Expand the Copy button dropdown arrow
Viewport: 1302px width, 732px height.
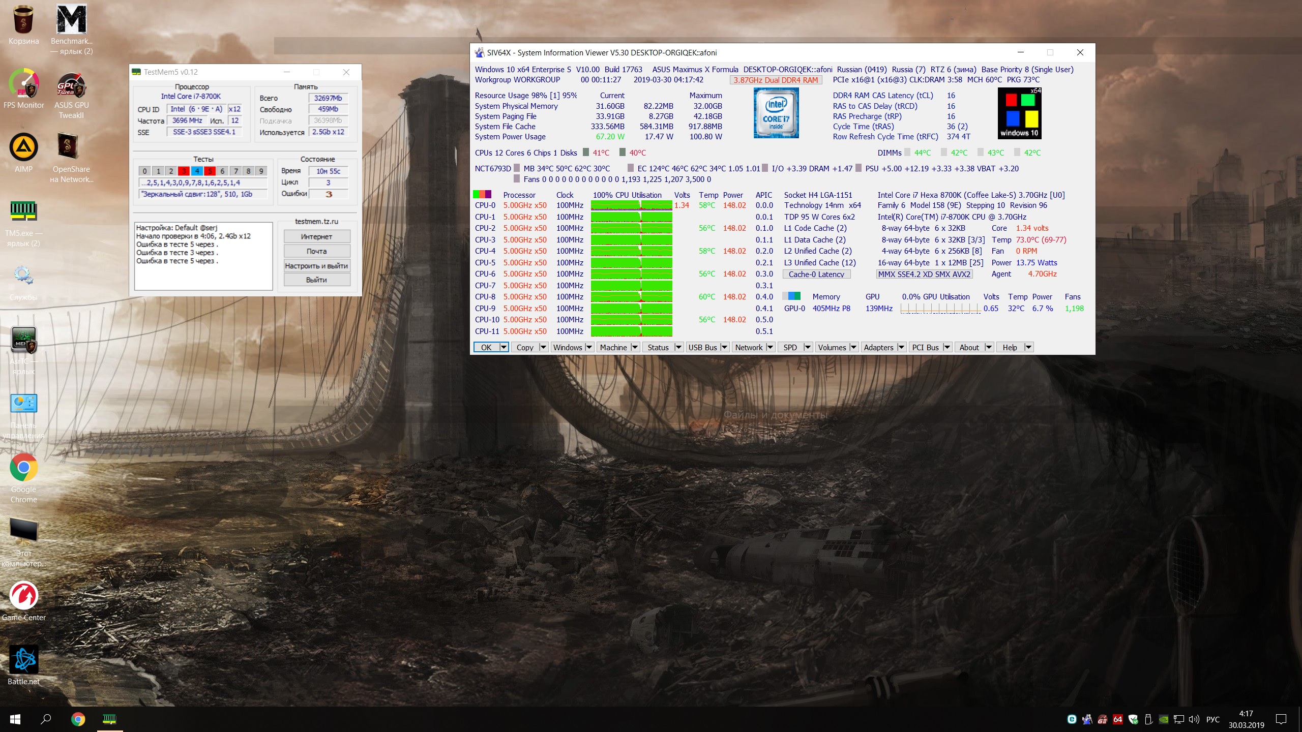click(543, 347)
